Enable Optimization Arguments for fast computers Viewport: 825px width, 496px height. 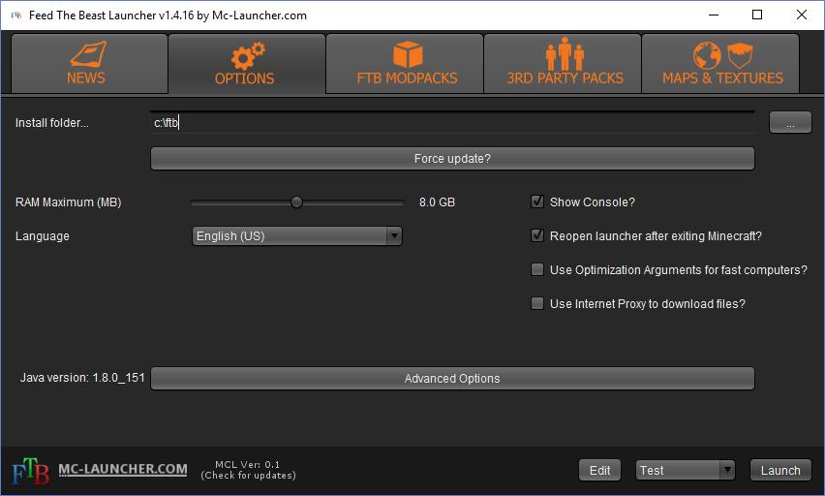(537, 269)
